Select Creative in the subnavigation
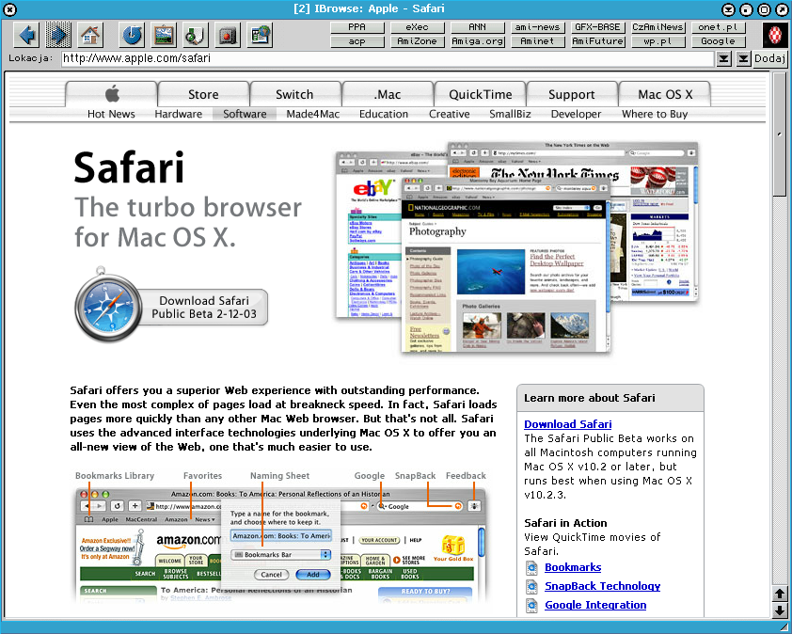The image size is (792, 634). 449,114
